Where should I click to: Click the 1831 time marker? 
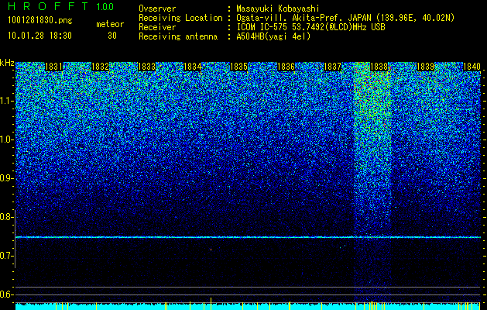(x=54, y=67)
